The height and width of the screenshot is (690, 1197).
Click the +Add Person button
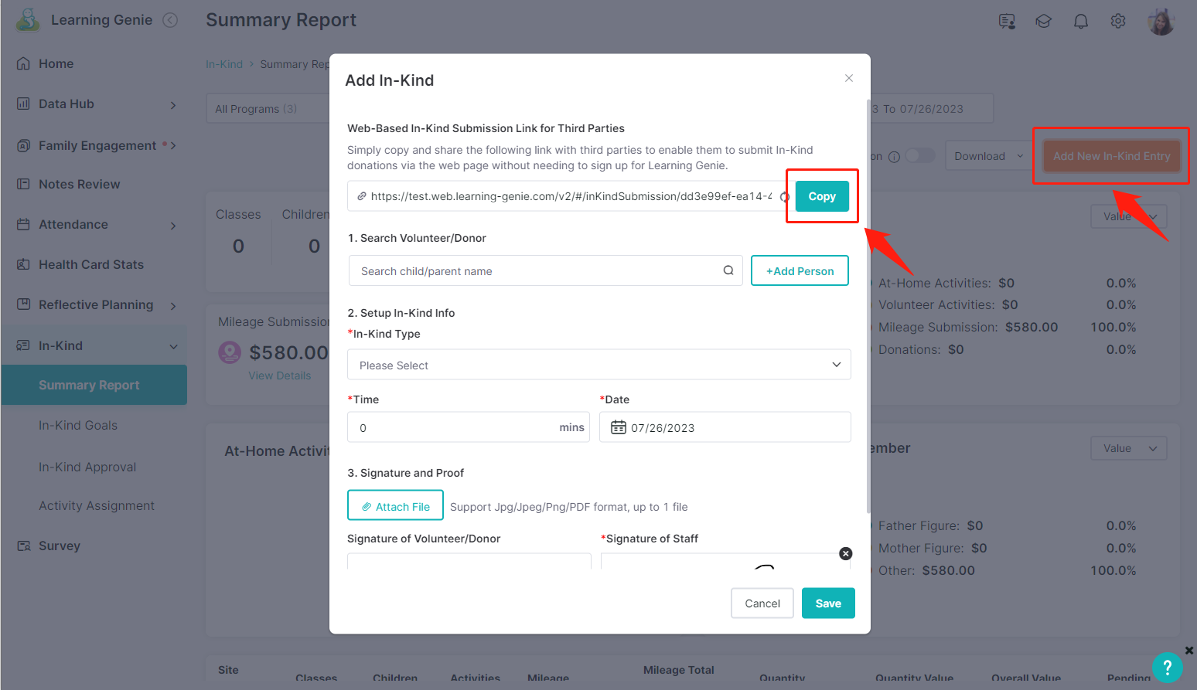(x=800, y=270)
